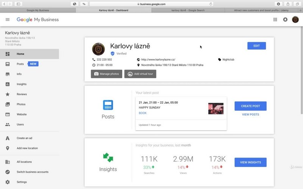Image resolution: width=303 pixels, height=189 pixels.
Task: Click the Photos gallery icon
Action: 8,104
